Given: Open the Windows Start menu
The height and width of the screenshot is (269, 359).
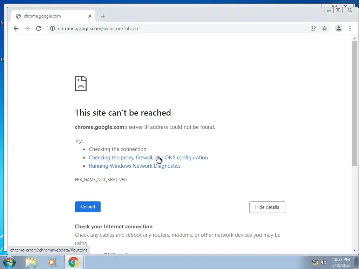Looking at the screenshot, I should point(9,262).
